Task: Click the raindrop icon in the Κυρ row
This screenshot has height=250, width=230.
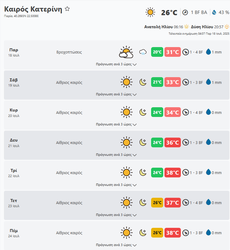Action: 208,112
